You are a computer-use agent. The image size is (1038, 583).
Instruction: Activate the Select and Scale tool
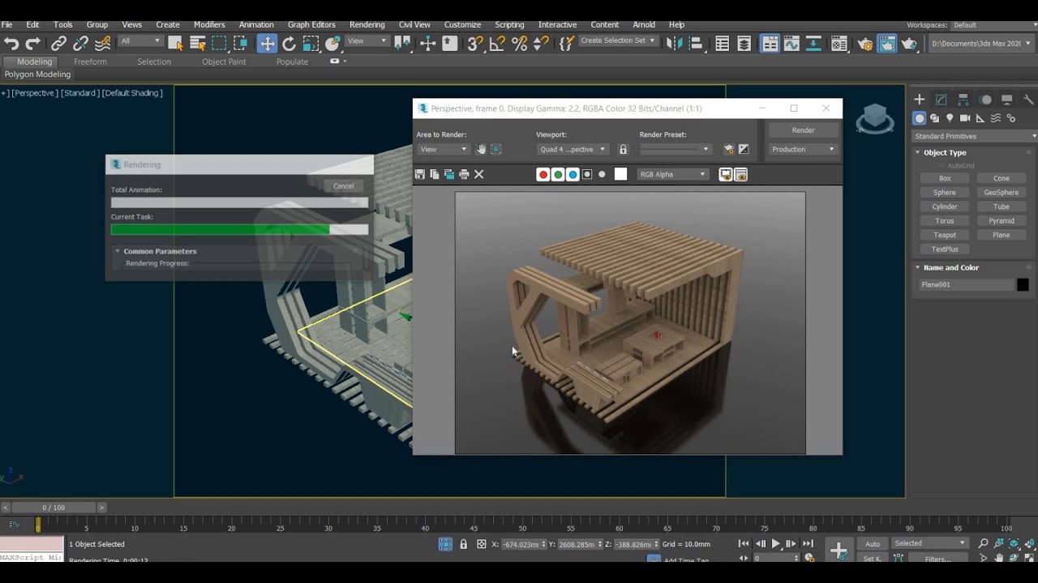coord(311,44)
